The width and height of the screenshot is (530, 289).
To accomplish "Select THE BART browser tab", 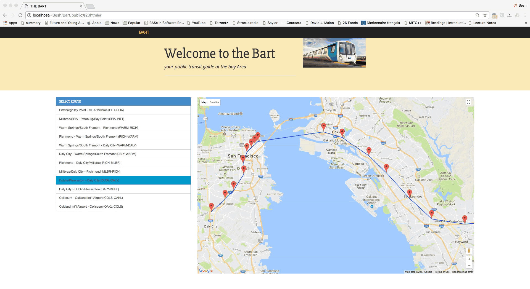I will pos(52,6).
